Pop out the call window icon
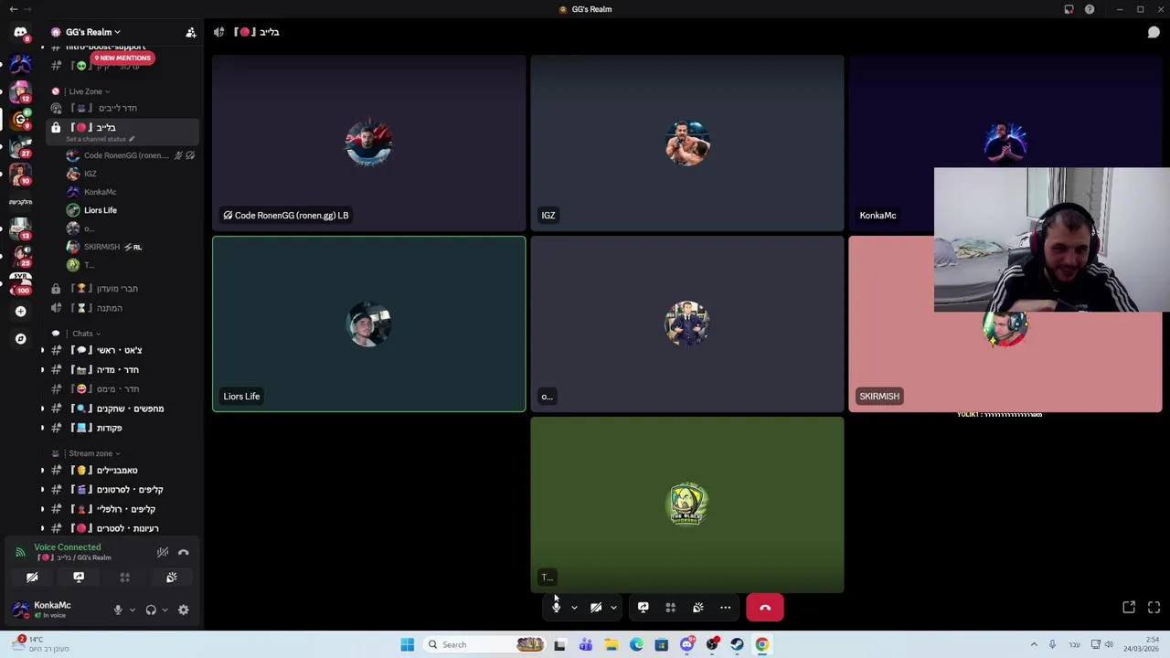The width and height of the screenshot is (1170, 658). 1129,608
